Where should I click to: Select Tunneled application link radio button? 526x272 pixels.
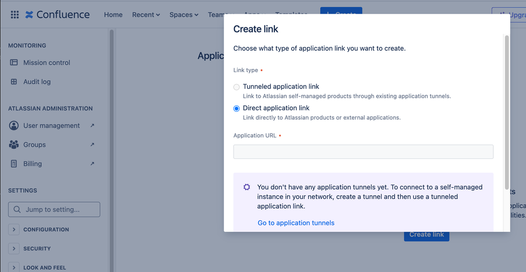(x=236, y=87)
